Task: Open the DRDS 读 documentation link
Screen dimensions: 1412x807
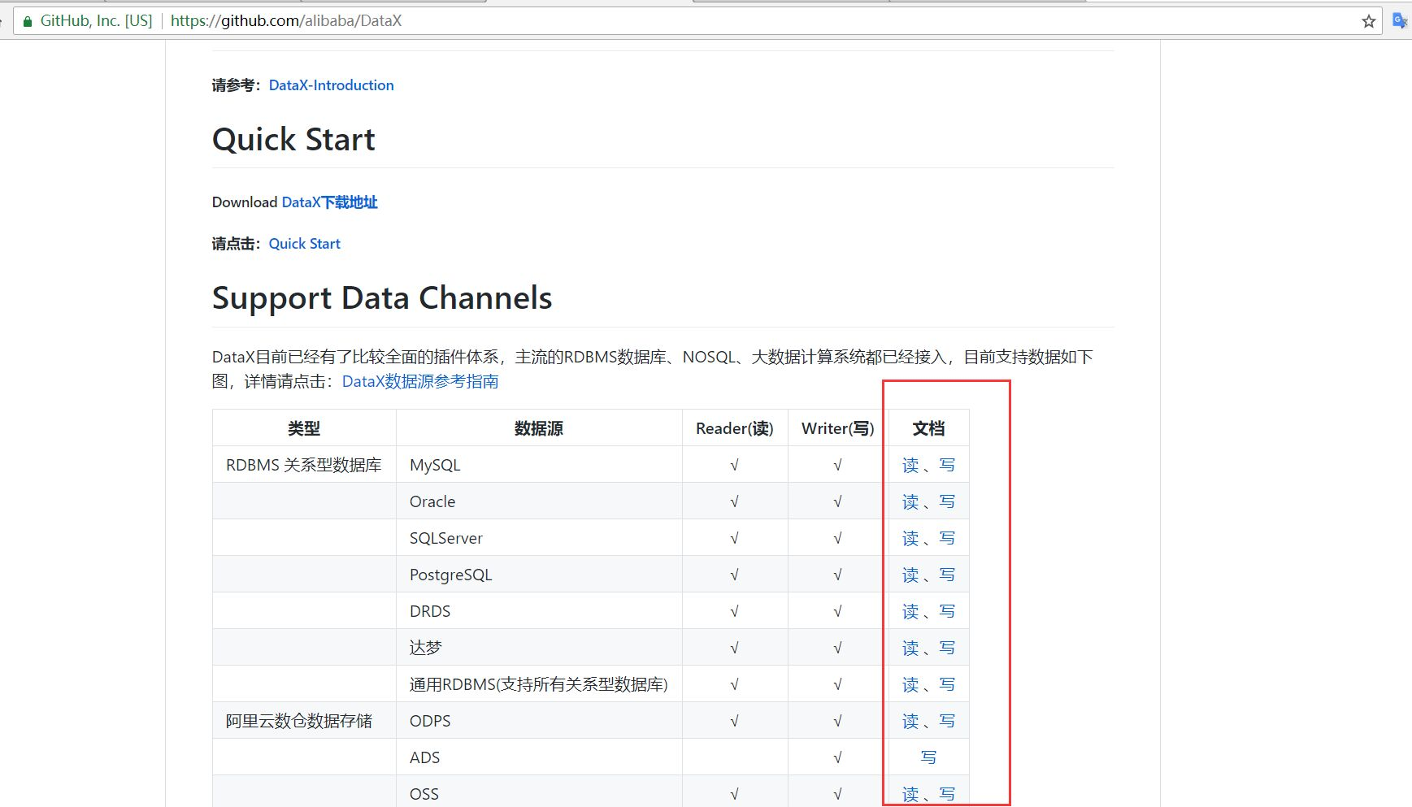Action: coord(909,611)
